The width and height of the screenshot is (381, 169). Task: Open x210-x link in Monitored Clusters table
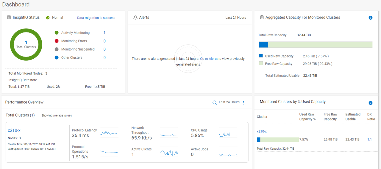click(x=262, y=132)
